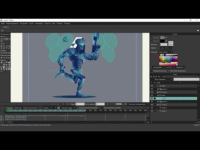This screenshot has width=200, height=150.
Task: Open the Панели menu
Action: 59,23
